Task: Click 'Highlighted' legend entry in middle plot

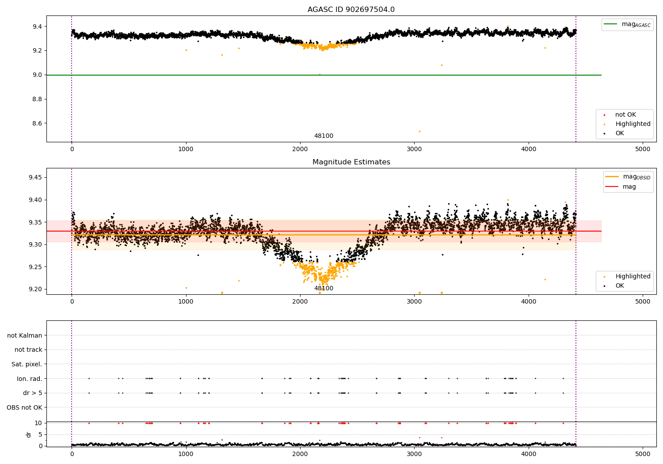Action: (x=627, y=277)
